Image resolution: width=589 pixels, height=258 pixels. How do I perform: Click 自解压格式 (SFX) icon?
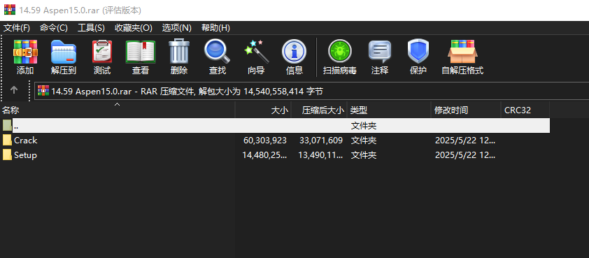pos(462,52)
